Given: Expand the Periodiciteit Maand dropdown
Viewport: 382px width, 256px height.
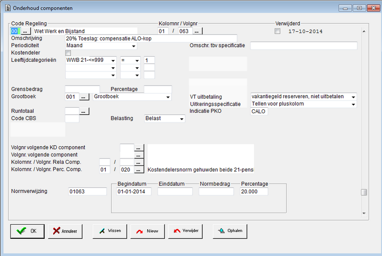Looking at the screenshot, I should 134,46.
